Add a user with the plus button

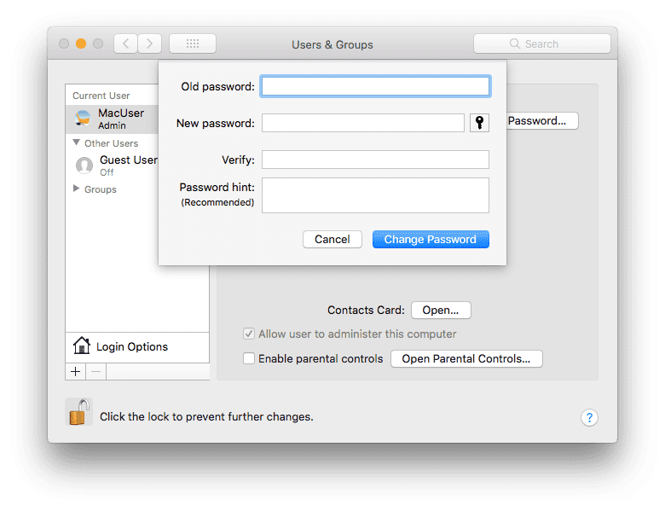[75, 371]
